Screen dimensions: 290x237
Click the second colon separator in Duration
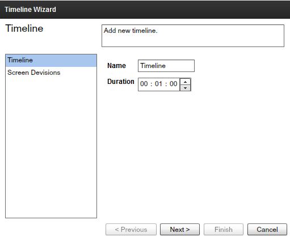(166, 84)
